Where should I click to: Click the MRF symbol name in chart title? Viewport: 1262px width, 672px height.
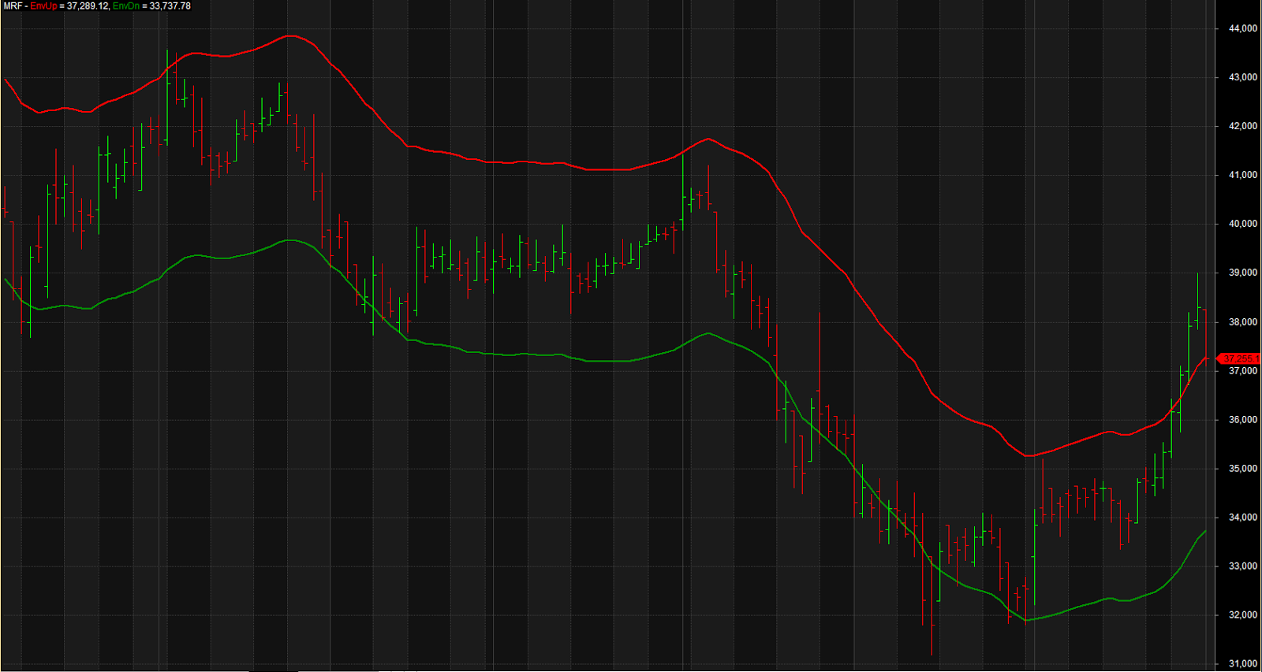tap(13, 6)
